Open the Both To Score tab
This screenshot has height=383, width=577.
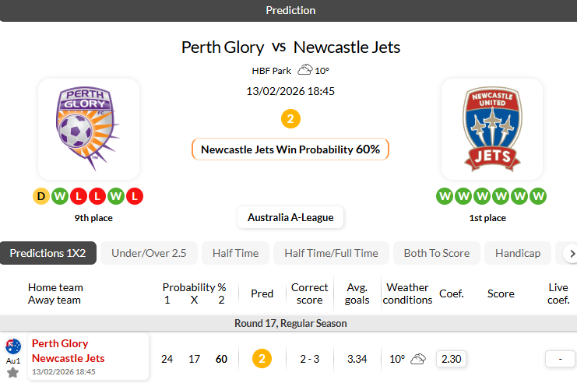pyautogui.click(x=436, y=253)
